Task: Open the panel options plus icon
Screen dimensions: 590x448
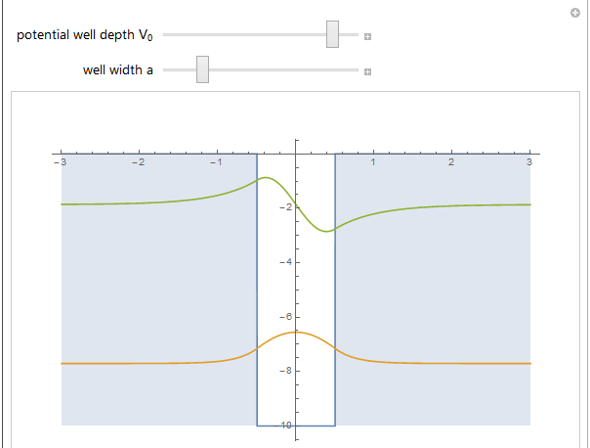Action: (575, 12)
